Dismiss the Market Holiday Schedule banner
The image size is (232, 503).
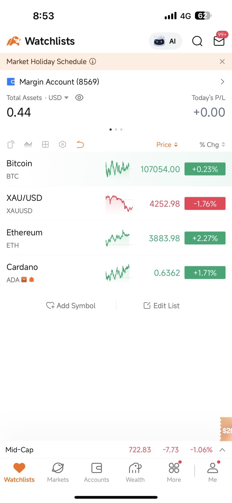[x=222, y=62]
